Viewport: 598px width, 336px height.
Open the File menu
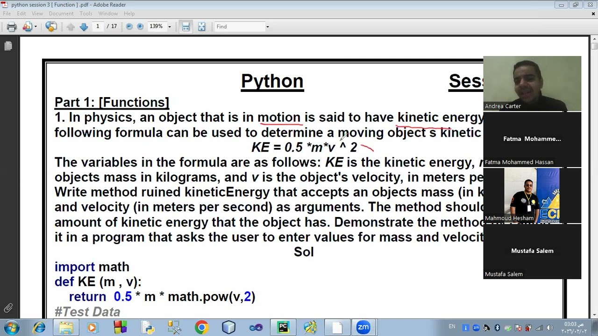[7, 14]
